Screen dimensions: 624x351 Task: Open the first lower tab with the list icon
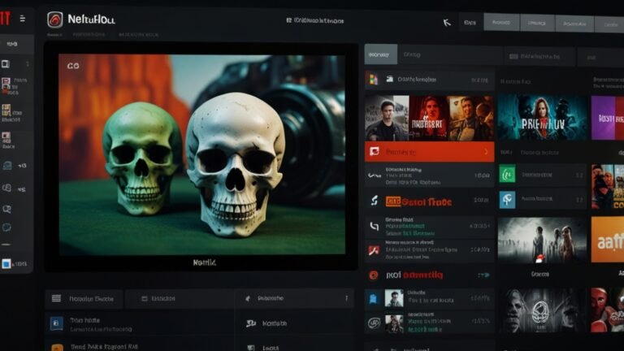pos(84,298)
